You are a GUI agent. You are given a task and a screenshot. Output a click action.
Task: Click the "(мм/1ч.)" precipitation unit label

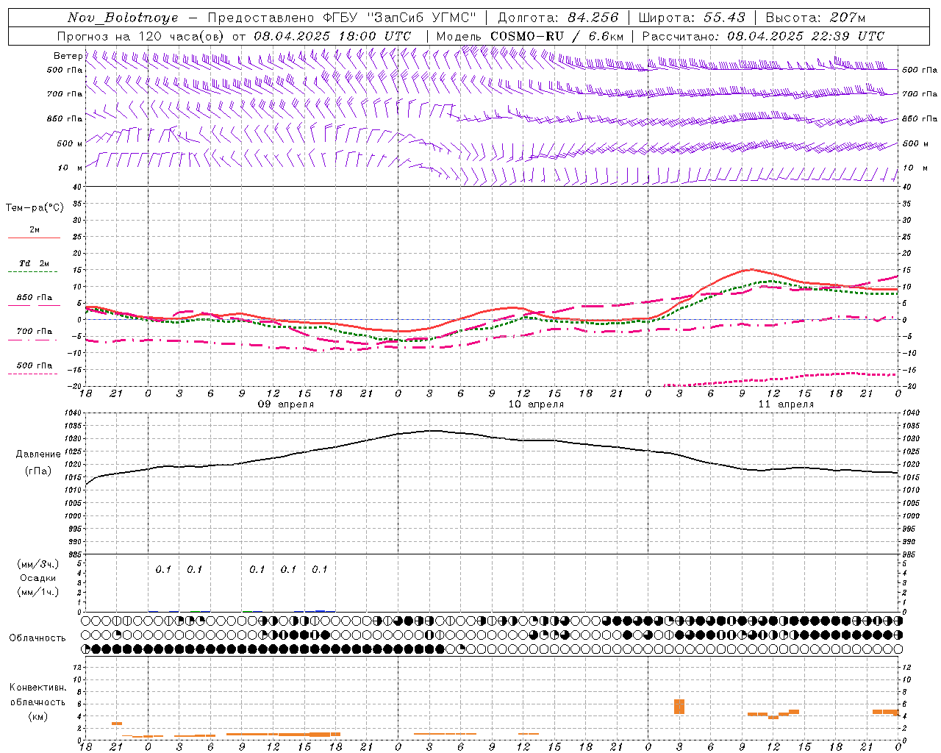click(x=37, y=592)
